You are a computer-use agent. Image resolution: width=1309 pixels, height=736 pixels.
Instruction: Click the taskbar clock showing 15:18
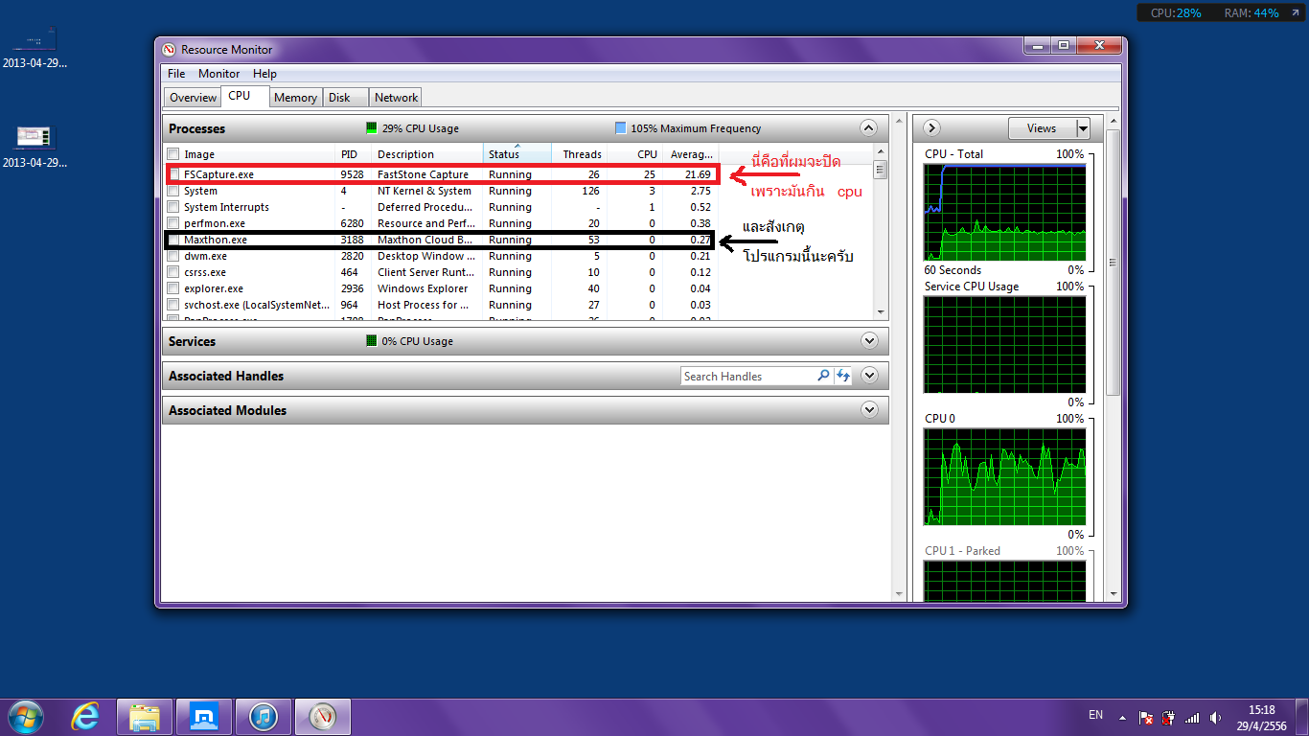pyautogui.click(x=1262, y=717)
